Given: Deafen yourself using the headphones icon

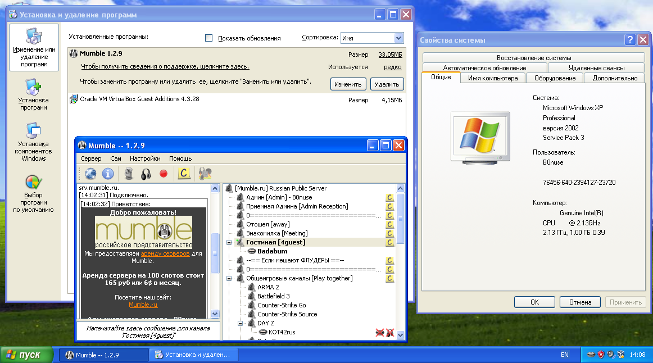Looking at the screenshot, I should [146, 174].
